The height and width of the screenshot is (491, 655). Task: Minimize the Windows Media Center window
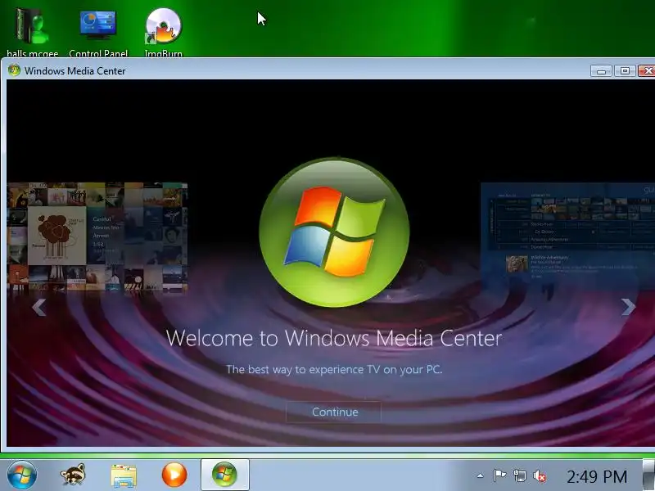tap(601, 71)
